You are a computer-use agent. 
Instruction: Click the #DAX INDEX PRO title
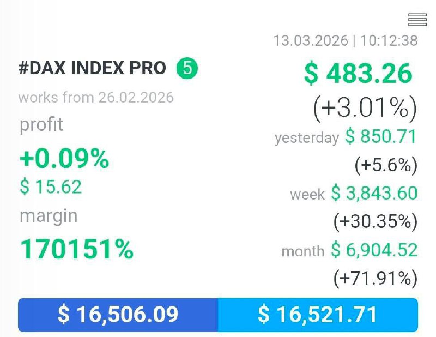[92, 69]
